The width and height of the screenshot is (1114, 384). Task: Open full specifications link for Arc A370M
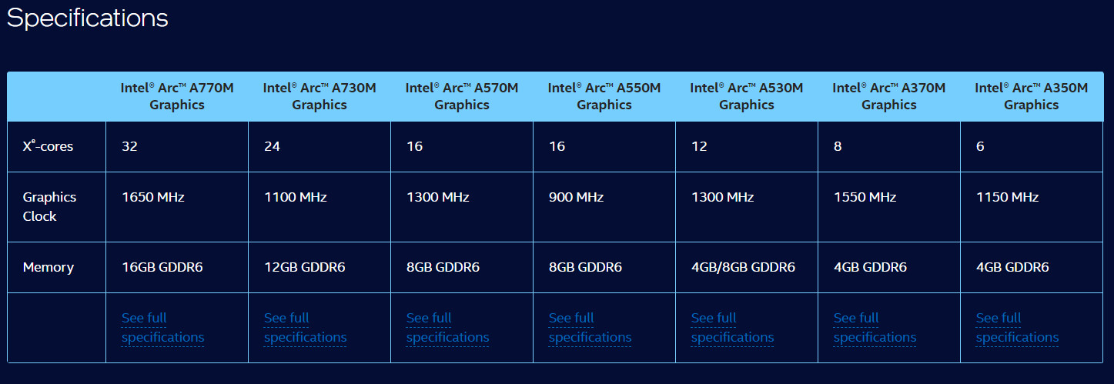pos(875,328)
